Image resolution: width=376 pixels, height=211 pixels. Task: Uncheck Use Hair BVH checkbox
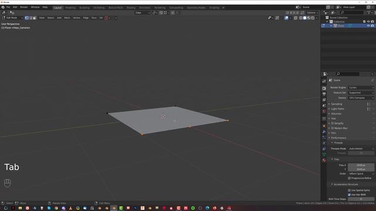[x=349, y=195]
